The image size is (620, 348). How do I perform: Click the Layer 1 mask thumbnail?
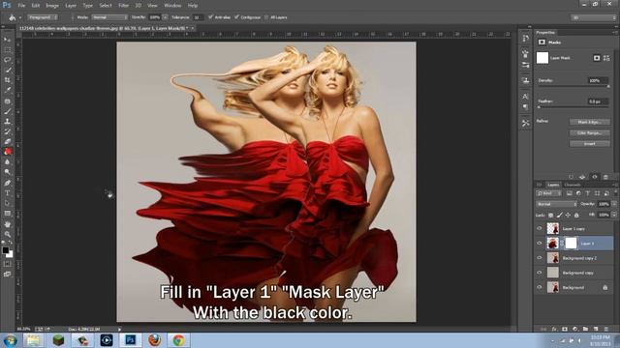tap(571, 243)
